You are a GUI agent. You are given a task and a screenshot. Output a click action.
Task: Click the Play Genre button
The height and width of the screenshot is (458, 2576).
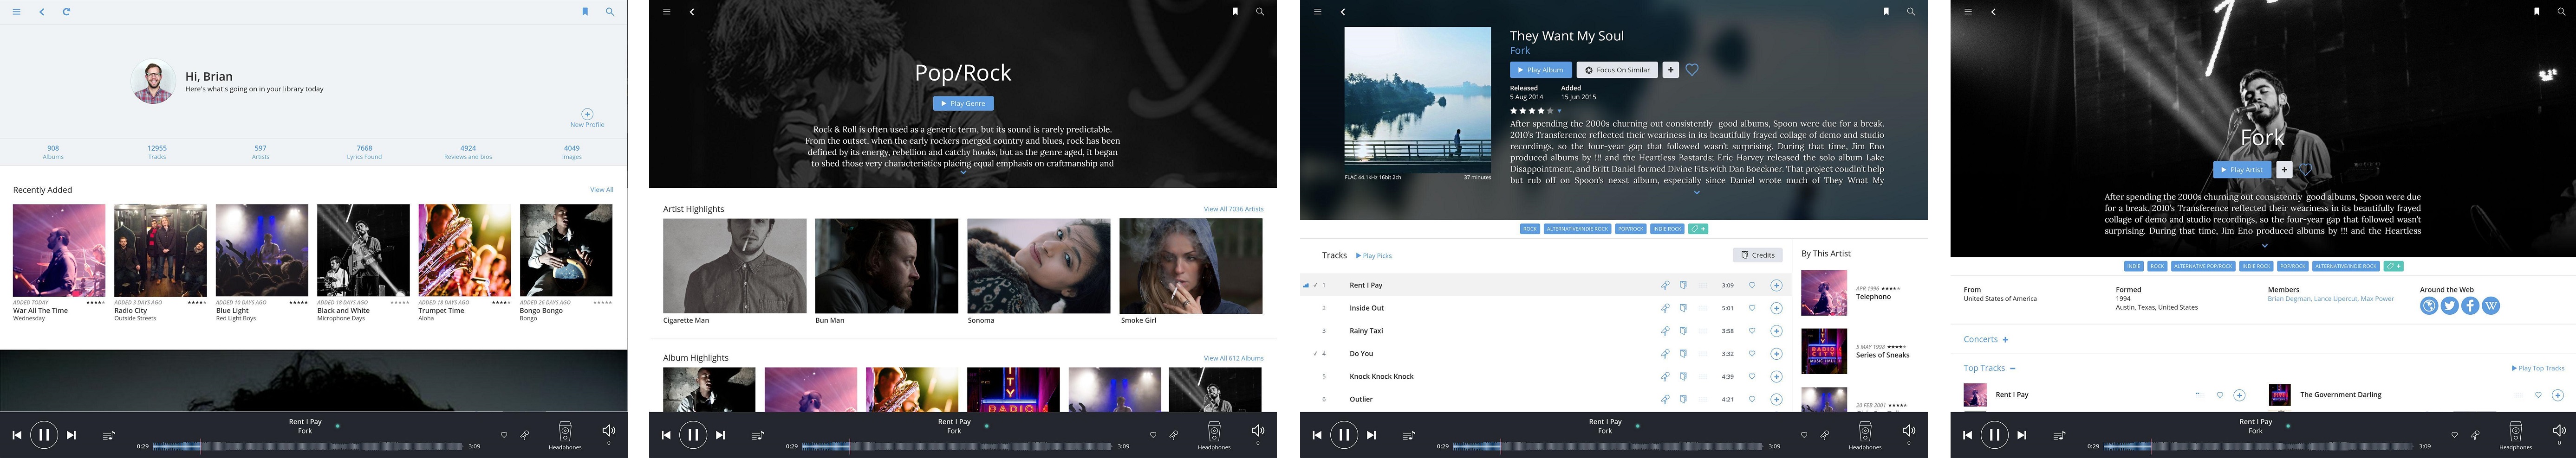[963, 104]
